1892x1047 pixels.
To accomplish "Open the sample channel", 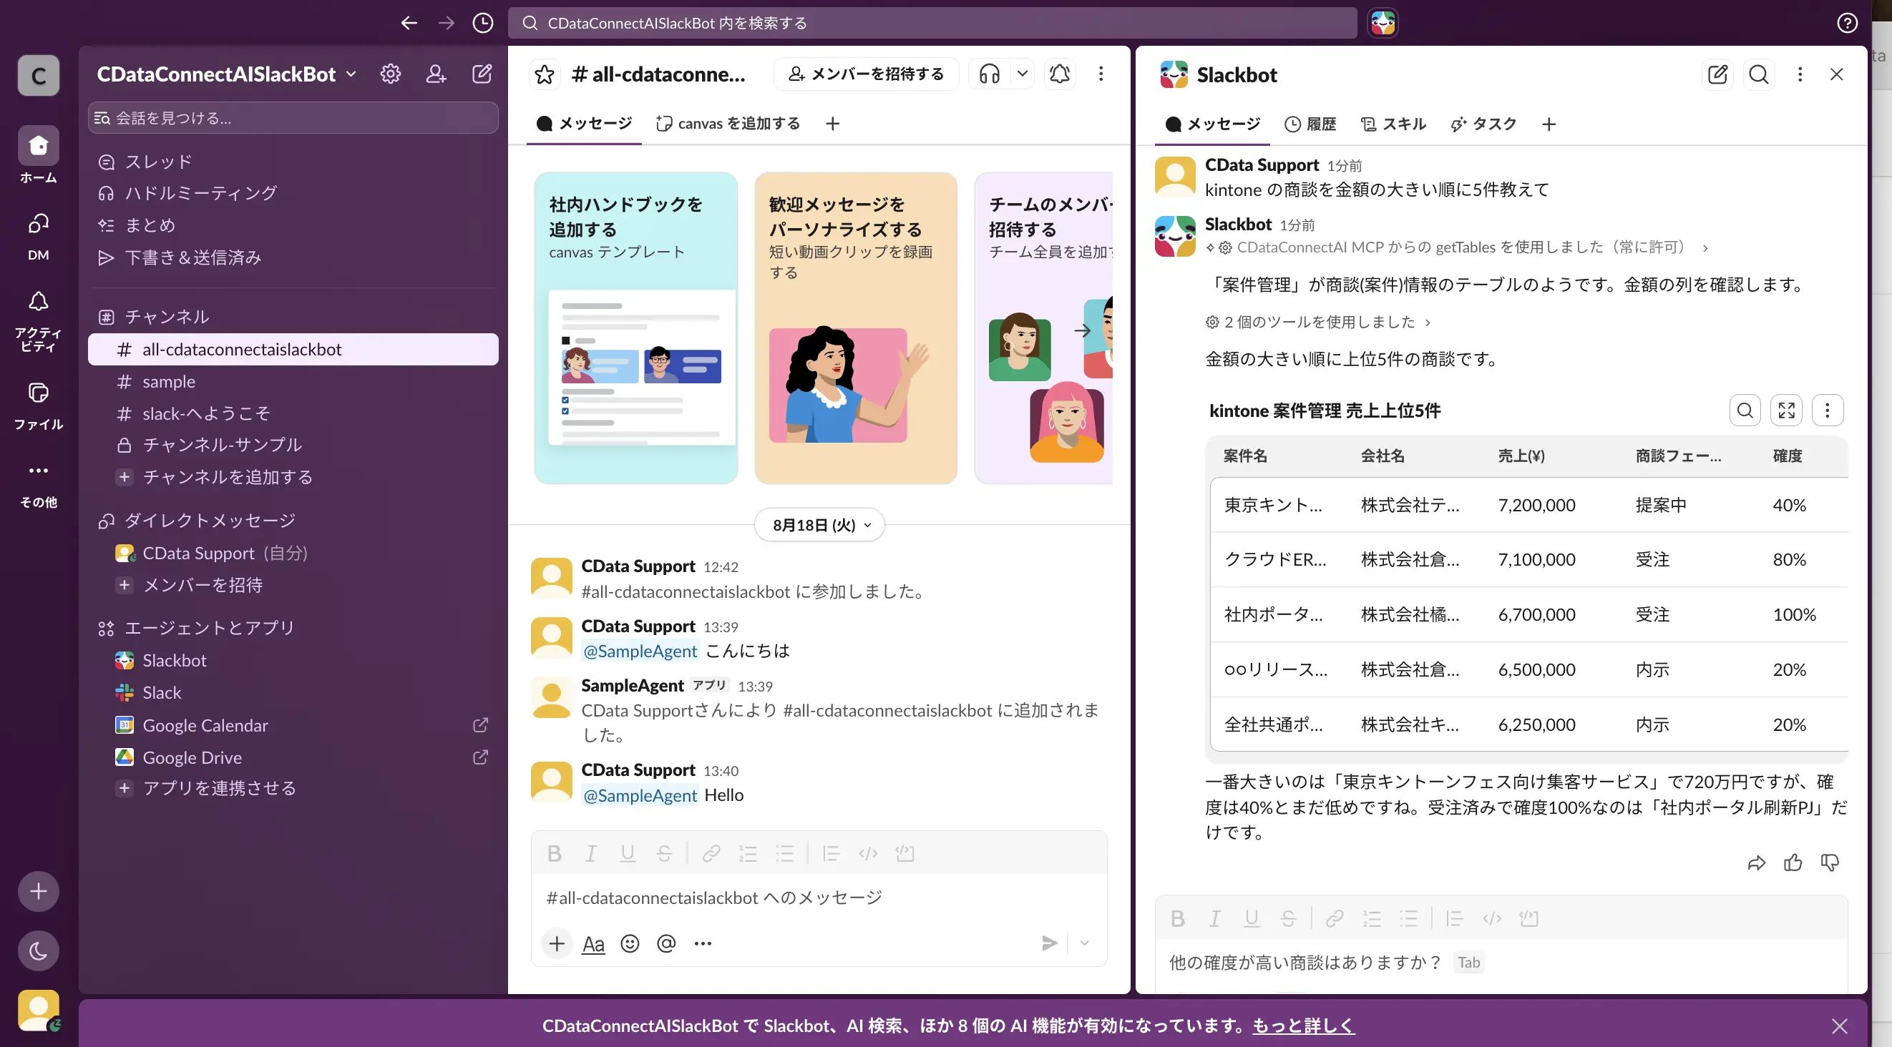I will coord(293,382).
